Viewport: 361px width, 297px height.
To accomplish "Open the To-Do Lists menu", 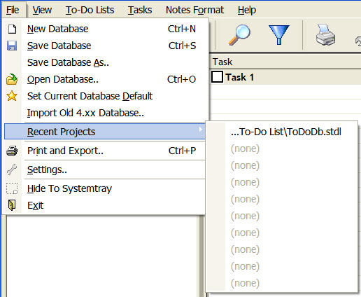I will pos(90,10).
